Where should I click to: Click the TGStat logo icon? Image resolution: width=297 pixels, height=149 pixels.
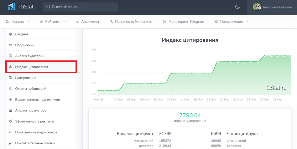(x=12, y=7)
